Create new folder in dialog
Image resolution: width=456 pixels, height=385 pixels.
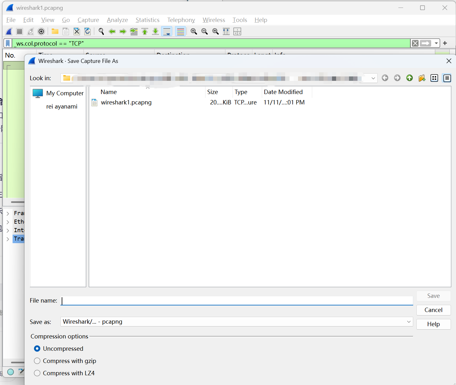click(422, 78)
